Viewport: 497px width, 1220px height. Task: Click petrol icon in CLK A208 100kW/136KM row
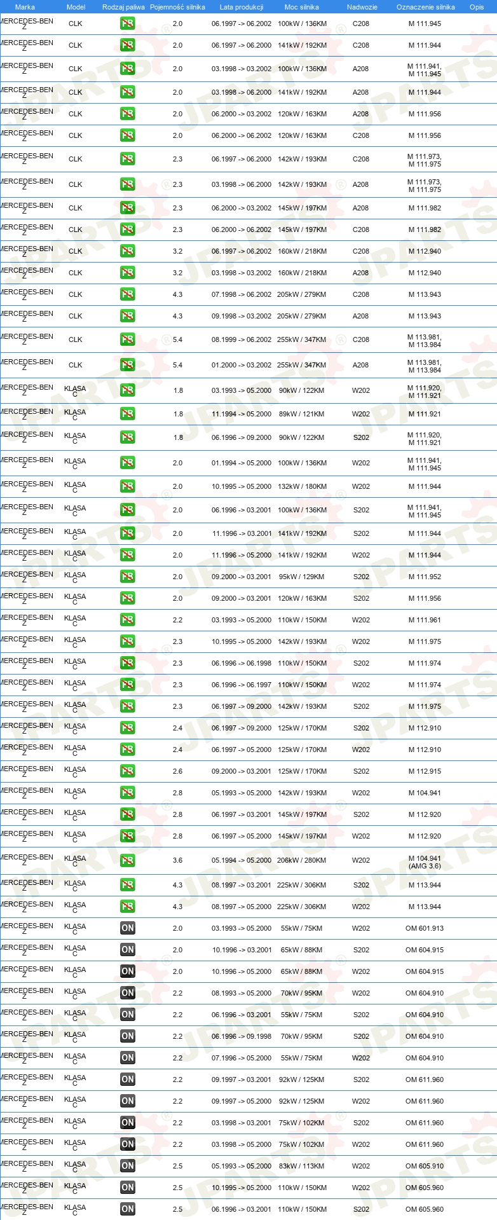tap(128, 69)
